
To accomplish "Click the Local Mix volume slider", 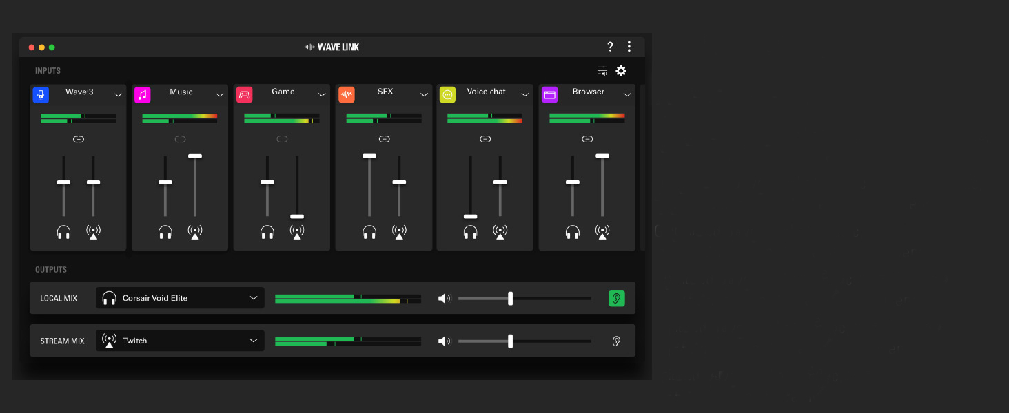I will tap(524, 298).
